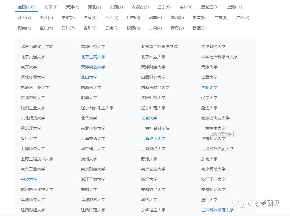Image resolution: width=290 pixels, height=216 pixels.
Task: Select 杭州电子科技大学
Action: [x=37, y=189]
